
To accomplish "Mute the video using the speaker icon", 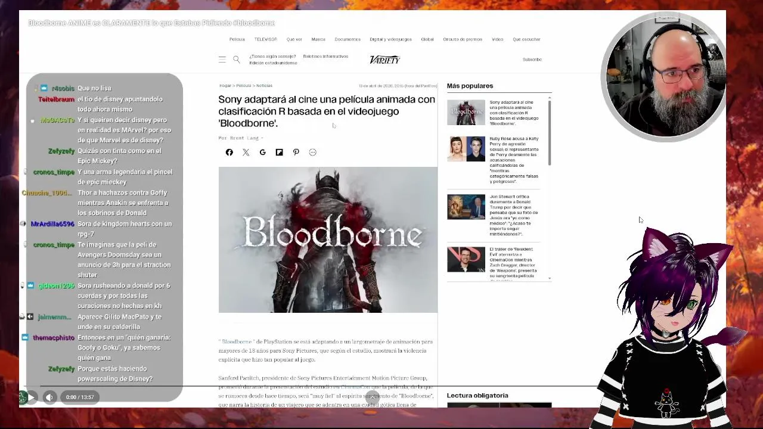I will 49,397.
